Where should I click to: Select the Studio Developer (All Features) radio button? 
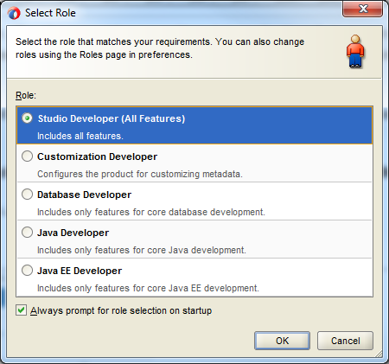click(x=27, y=118)
